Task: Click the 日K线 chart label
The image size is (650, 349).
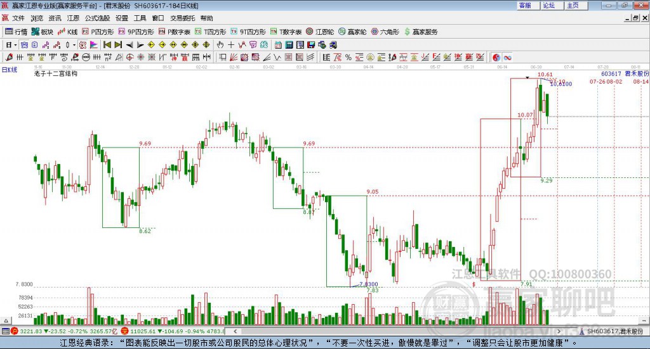Action: (x=9, y=70)
